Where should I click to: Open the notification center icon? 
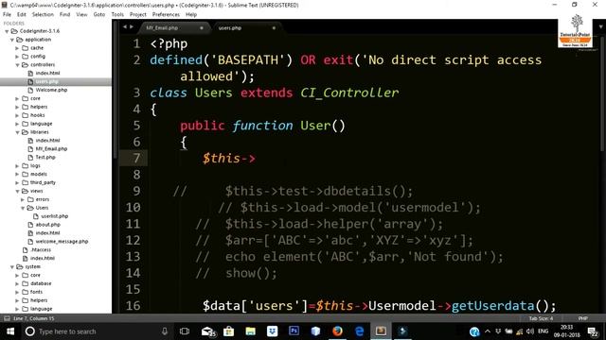click(593, 331)
